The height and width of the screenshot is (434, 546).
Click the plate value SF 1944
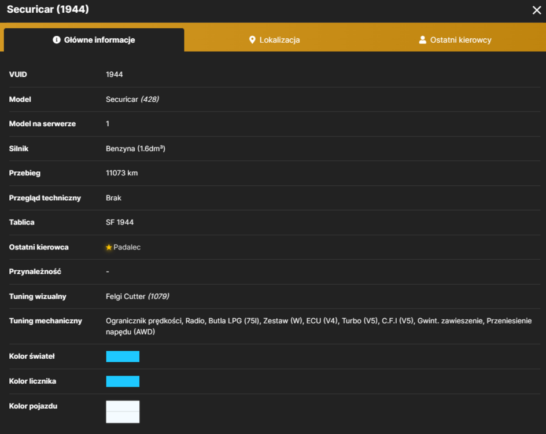pos(119,222)
